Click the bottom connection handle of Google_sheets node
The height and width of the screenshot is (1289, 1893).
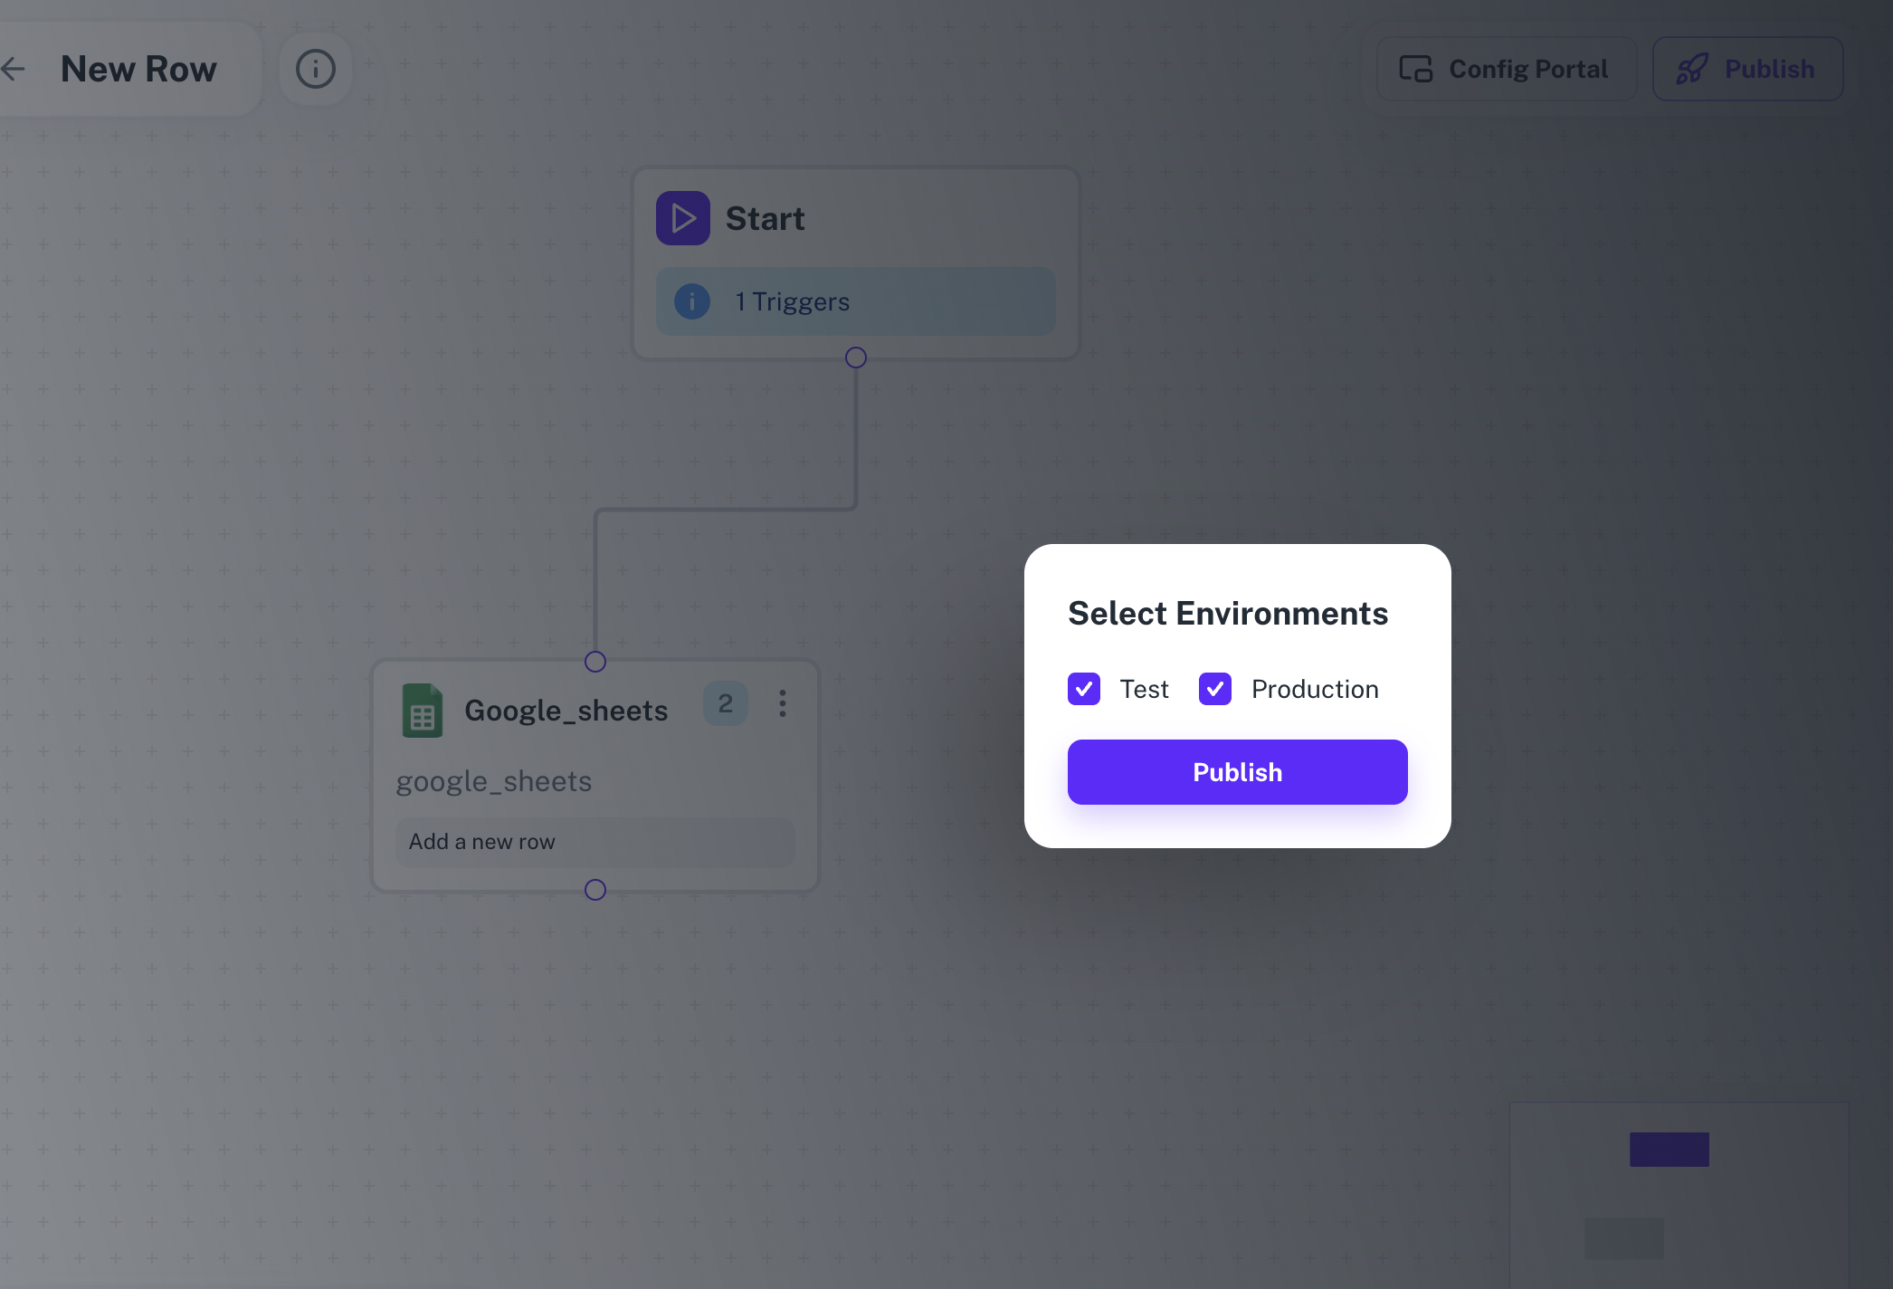point(595,889)
